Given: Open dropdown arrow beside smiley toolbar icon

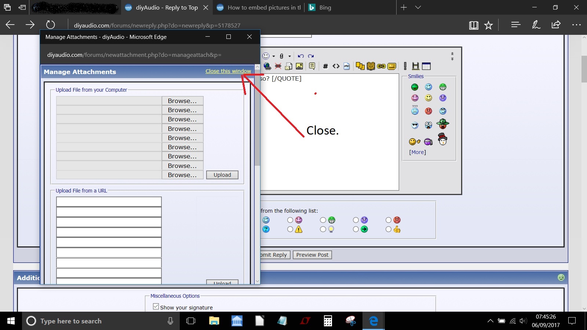Looking at the screenshot, I should pos(274,56).
